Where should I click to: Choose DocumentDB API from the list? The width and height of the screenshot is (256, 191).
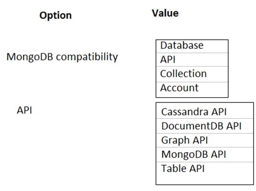click(x=205, y=126)
